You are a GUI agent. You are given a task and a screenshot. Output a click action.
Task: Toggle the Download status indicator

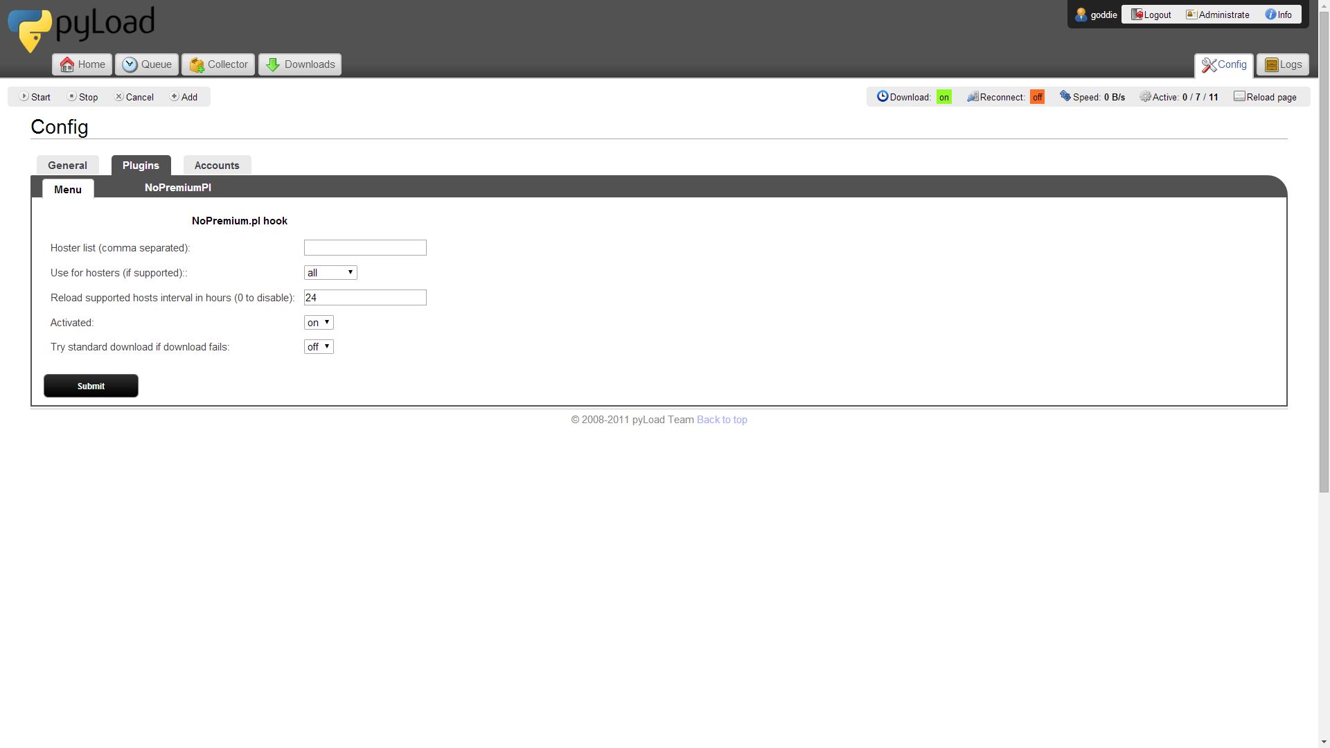[x=945, y=97]
